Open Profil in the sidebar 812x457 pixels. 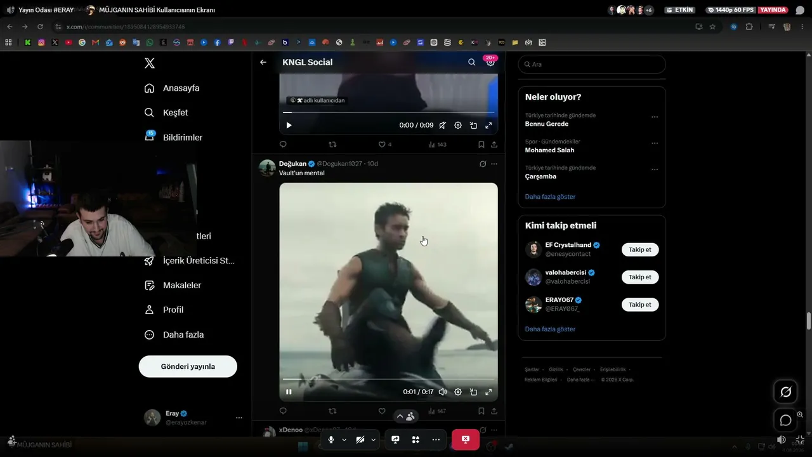(164, 310)
